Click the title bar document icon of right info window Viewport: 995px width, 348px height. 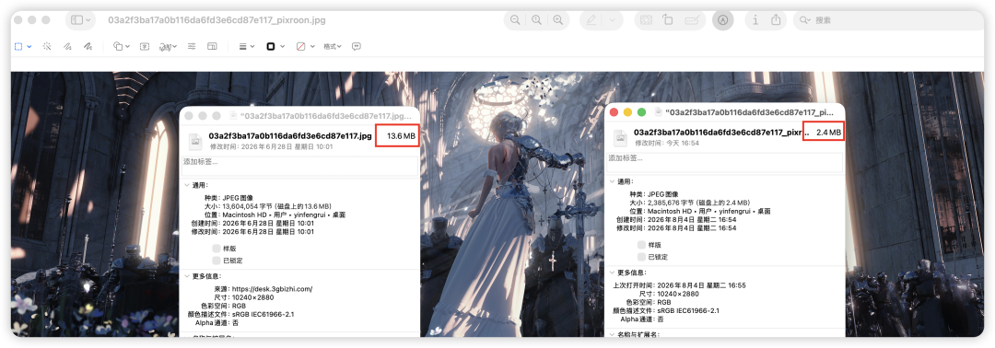click(x=658, y=112)
